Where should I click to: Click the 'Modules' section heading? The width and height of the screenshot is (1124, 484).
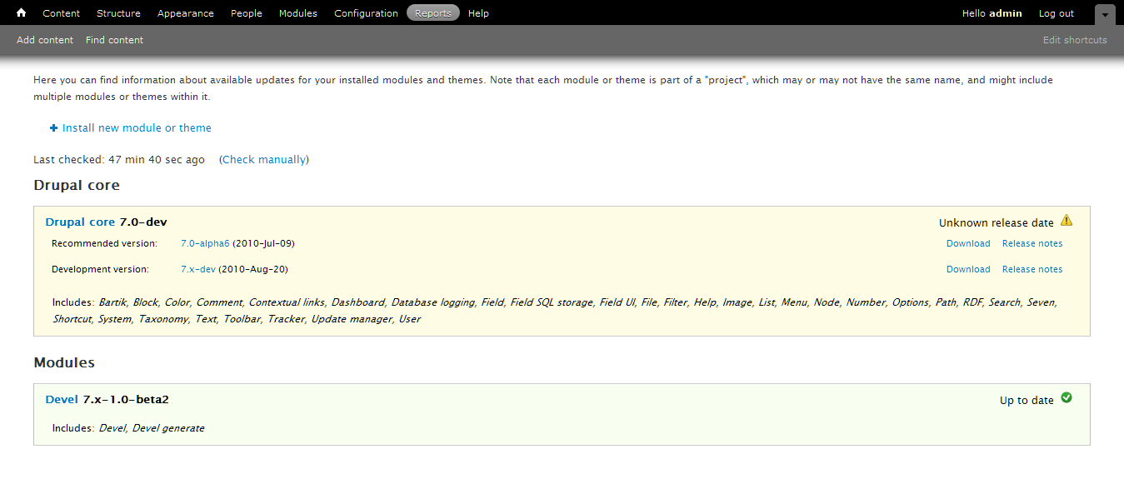64,362
